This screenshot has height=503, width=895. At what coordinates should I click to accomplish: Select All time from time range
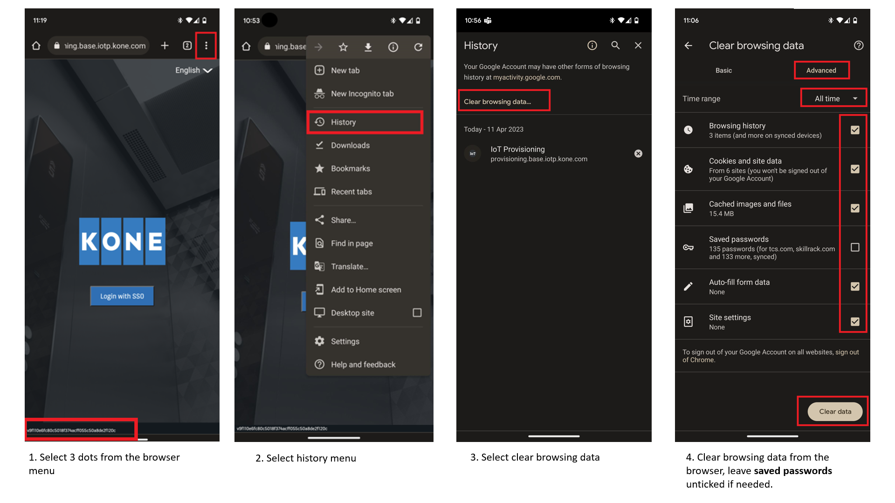[835, 98]
